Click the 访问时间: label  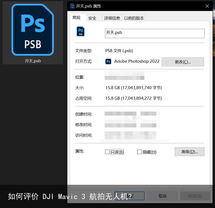[x=84, y=135]
